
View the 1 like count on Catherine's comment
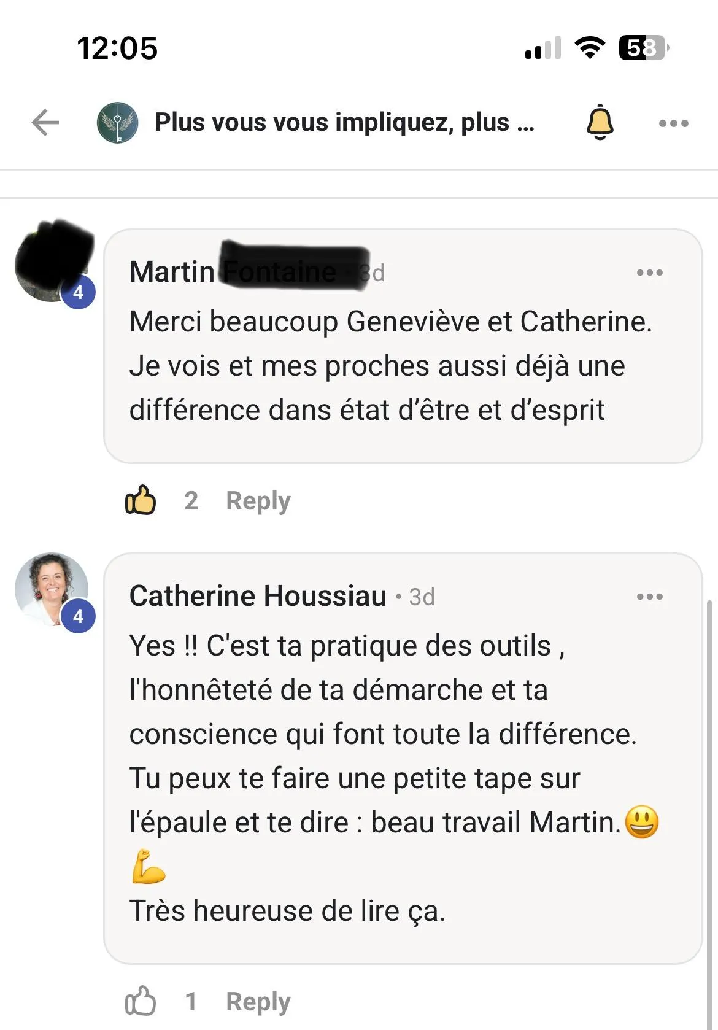pos(191,1002)
